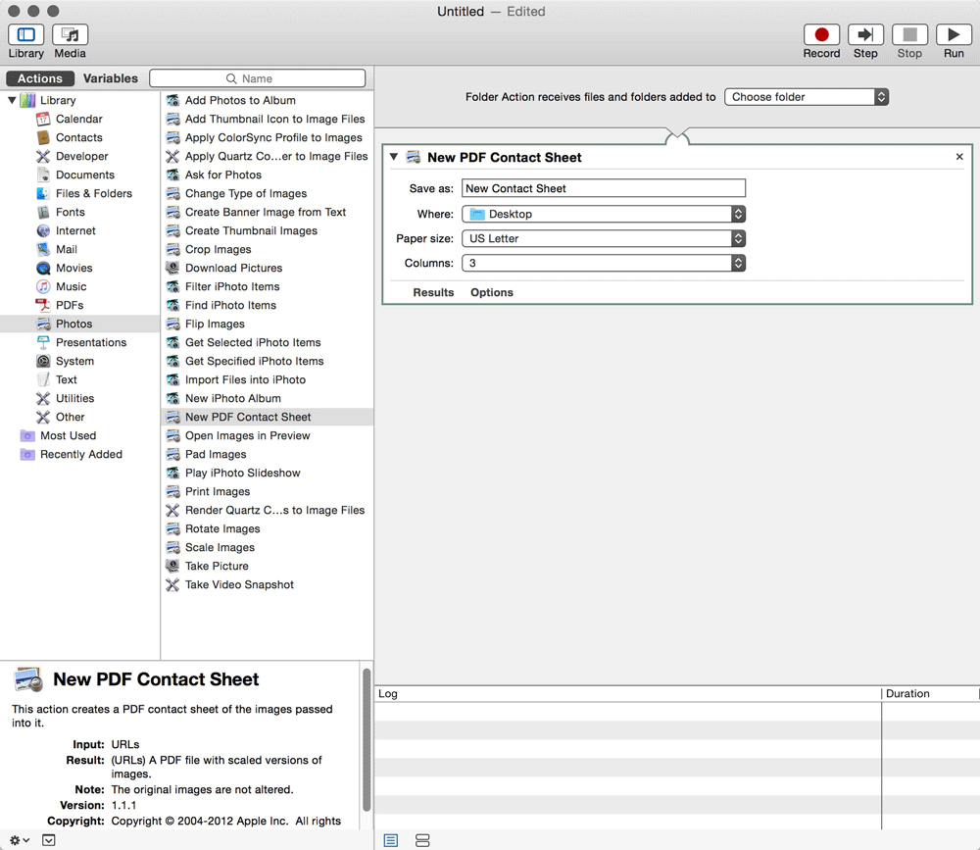The height and width of the screenshot is (850, 980).
Task: Switch to the Variables tab
Action: (111, 78)
